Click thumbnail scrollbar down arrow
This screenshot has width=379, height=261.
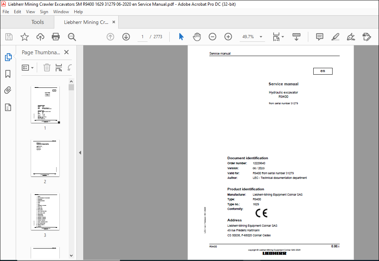click(71, 255)
